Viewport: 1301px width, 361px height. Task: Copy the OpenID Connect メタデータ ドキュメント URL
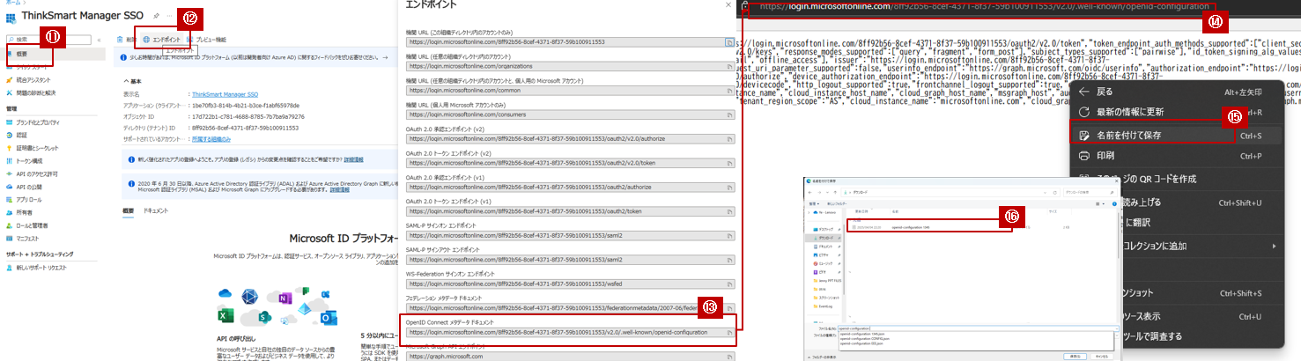coord(729,332)
